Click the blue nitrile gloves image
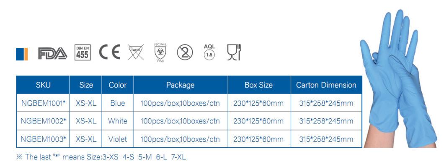This screenshot has width=444, height=167. (398, 79)
